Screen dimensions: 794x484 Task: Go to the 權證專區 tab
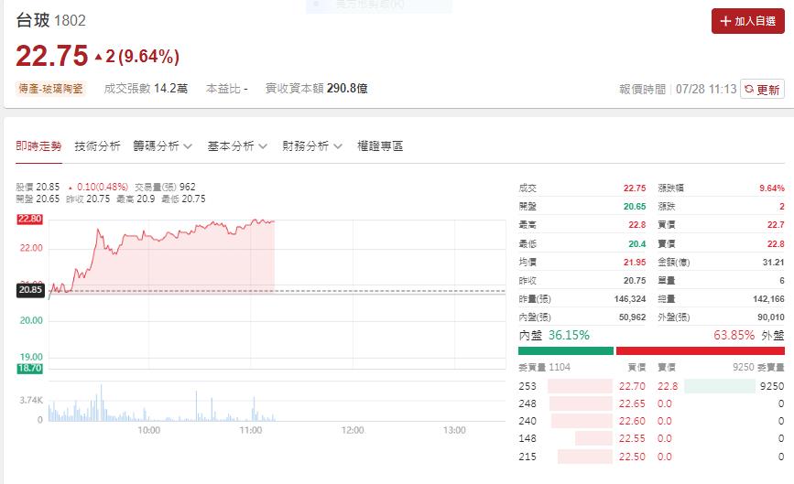coord(380,146)
